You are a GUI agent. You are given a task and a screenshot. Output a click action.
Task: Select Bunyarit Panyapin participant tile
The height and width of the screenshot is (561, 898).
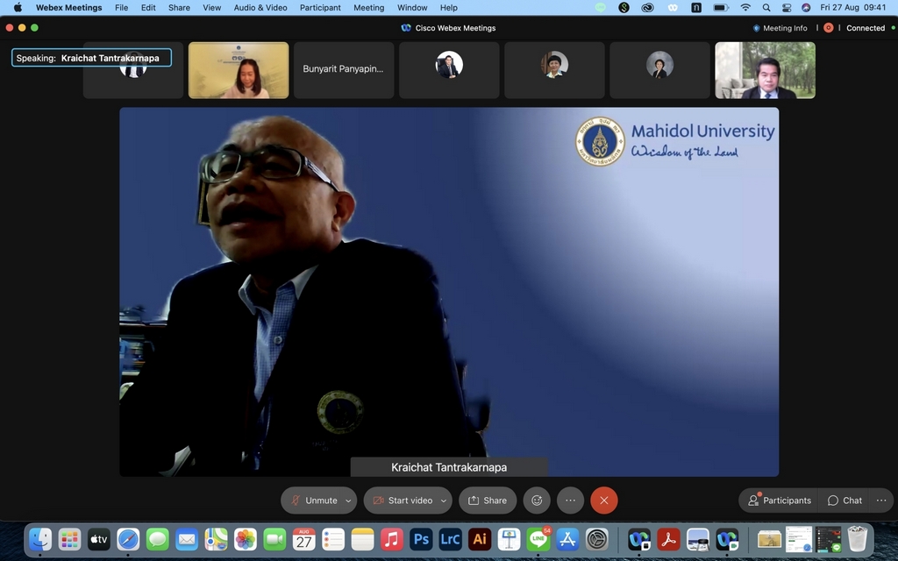[x=343, y=69]
